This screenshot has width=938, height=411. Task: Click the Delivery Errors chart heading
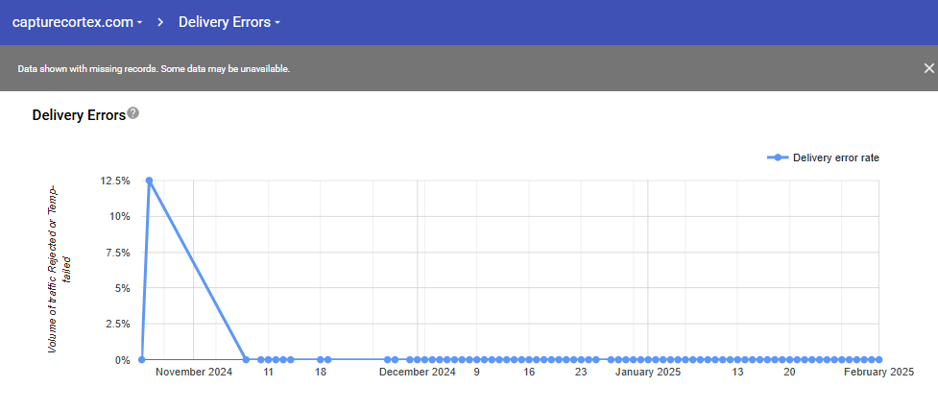click(x=79, y=115)
